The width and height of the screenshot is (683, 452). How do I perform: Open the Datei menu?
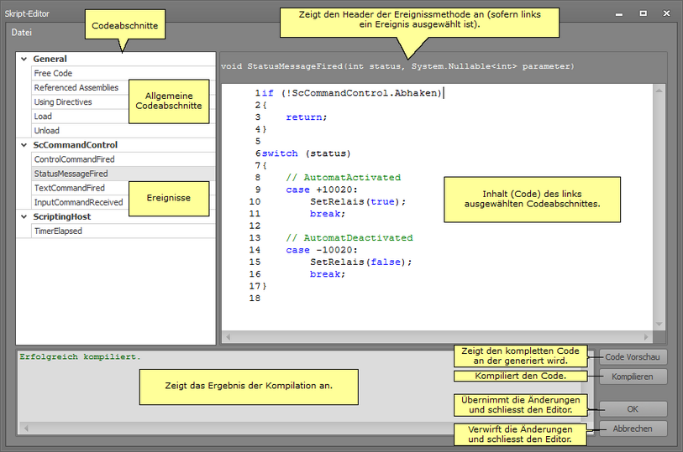click(21, 33)
